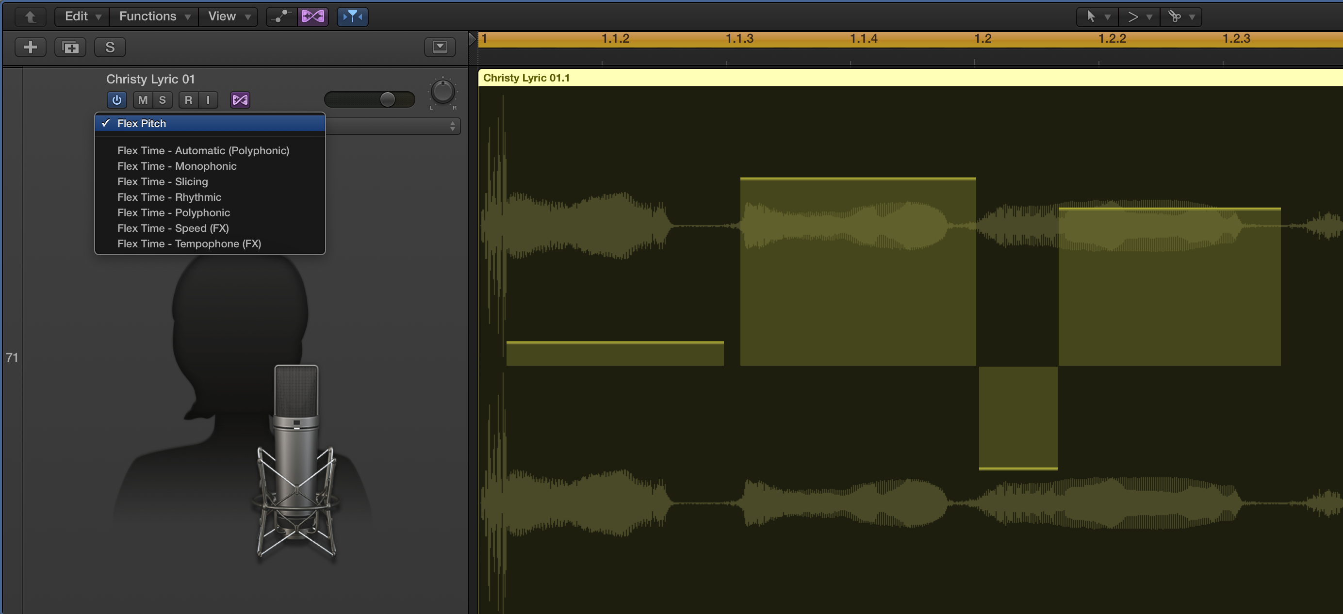Select the Scissors tool
Image resolution: width=1343 pixels, height=614 pixels.
1176,16
